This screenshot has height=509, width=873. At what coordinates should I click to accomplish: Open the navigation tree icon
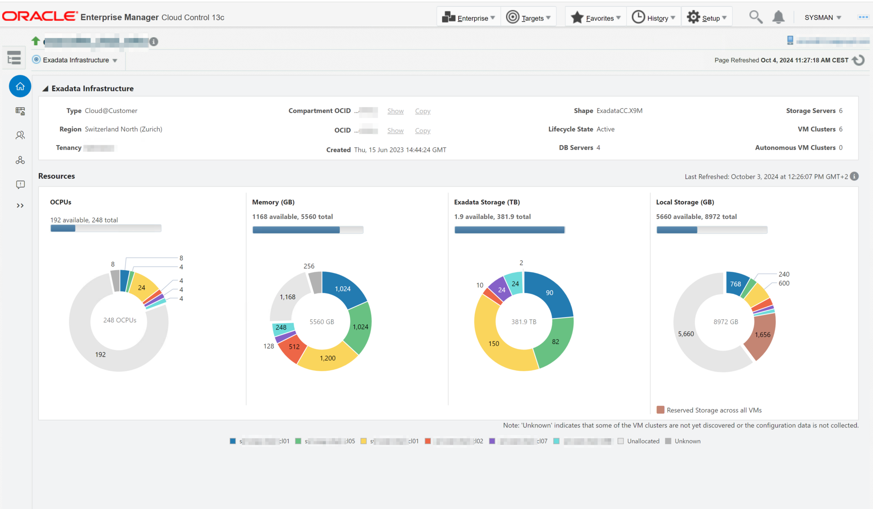14,58
